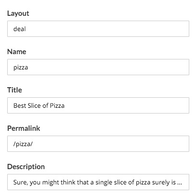196x195 pixels.
Task: Click the word "Pizza" in Title field
Action: tap(57, 105)
